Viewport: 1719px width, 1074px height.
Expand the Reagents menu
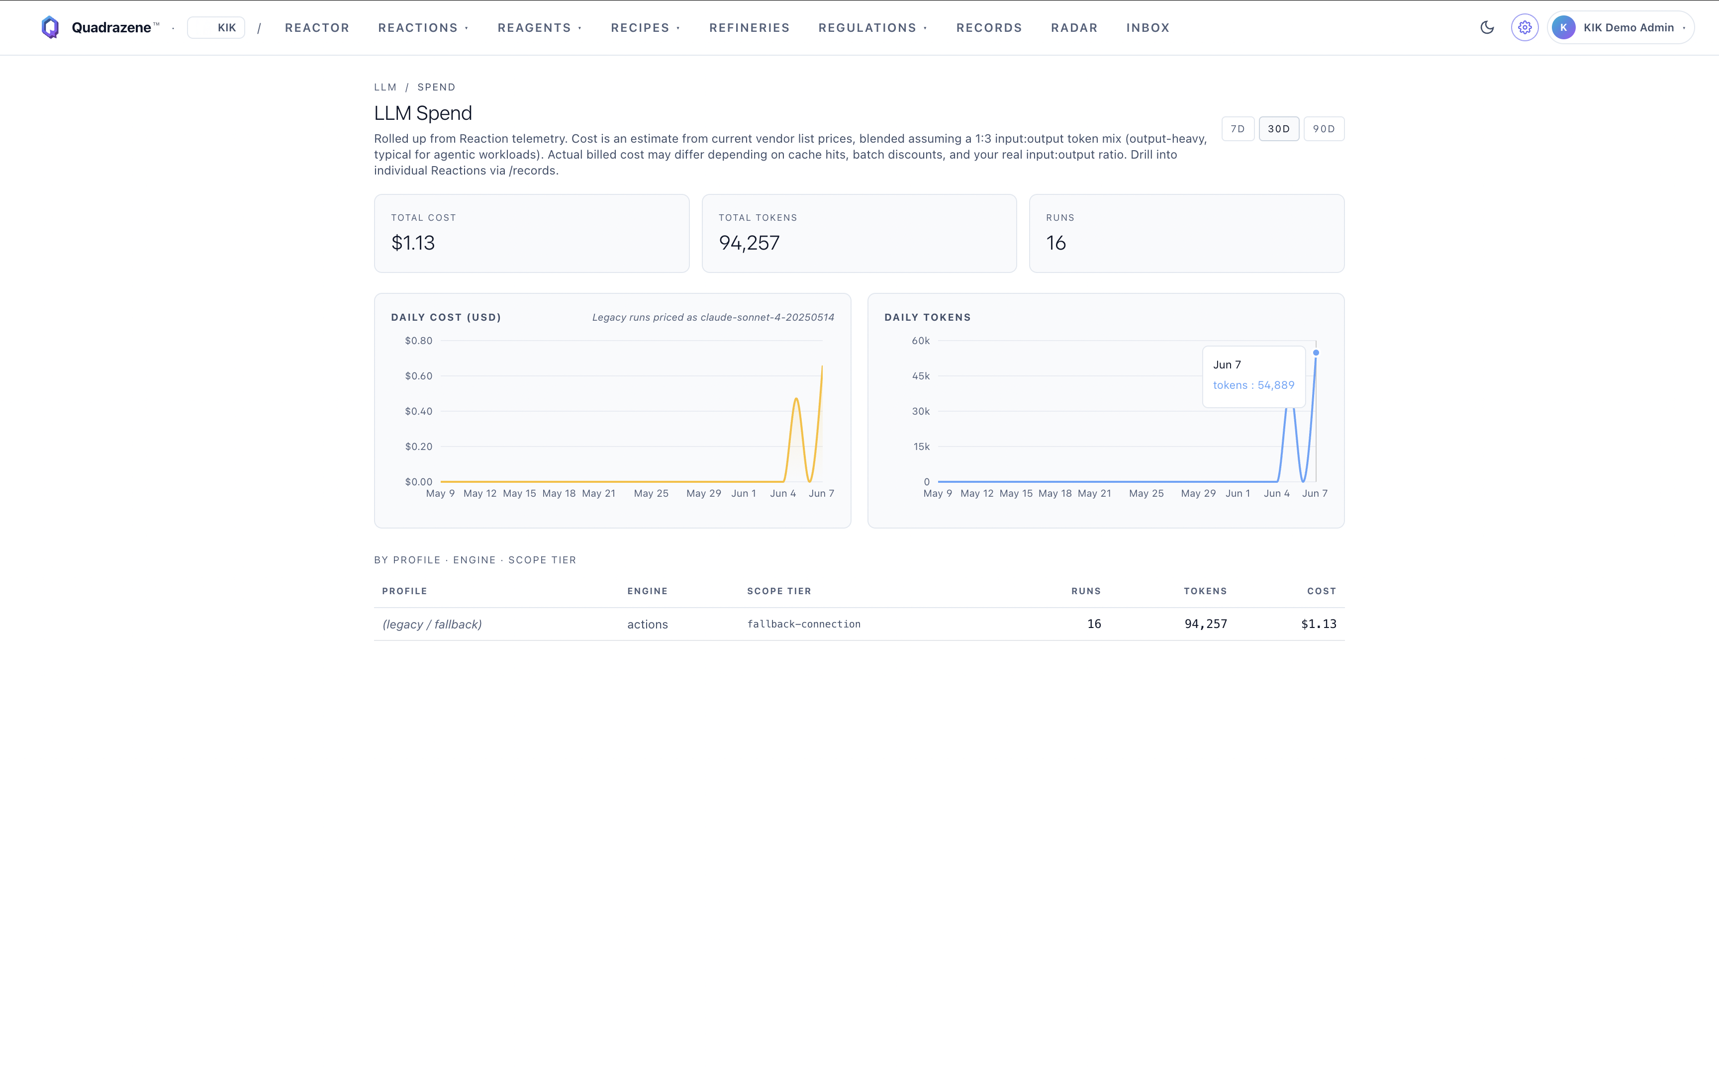coord(540,28)
